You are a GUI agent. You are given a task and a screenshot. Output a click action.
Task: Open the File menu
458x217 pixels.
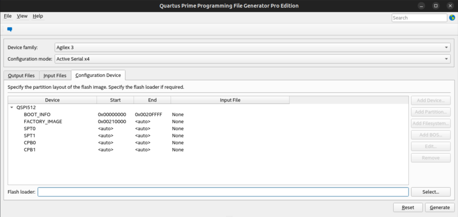pyautogui.click(x=8, y=16)
